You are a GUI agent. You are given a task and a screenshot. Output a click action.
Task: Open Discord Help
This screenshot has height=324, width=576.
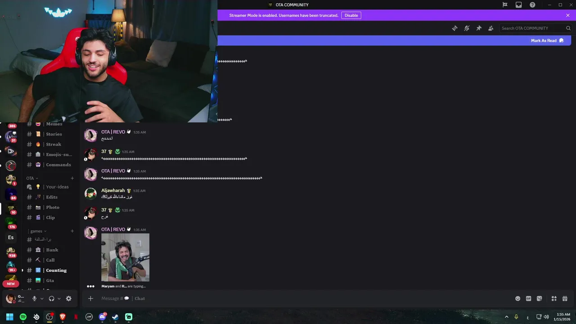point(532,5)
